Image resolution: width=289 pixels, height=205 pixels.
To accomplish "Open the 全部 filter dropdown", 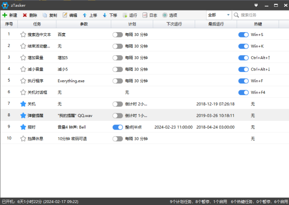I will (x=219, y=15).
